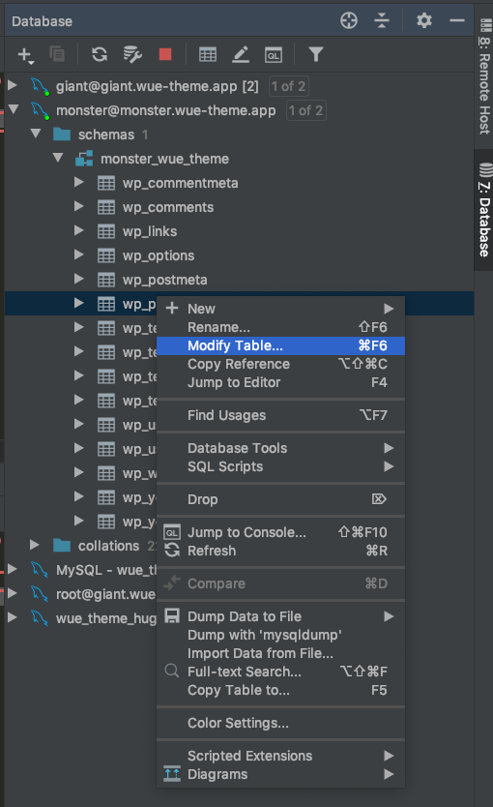Click the wp_options table icon
Image resolution: width=493 pixels, height=807 pixels.
pyautogui.click(x=106, y=255)
